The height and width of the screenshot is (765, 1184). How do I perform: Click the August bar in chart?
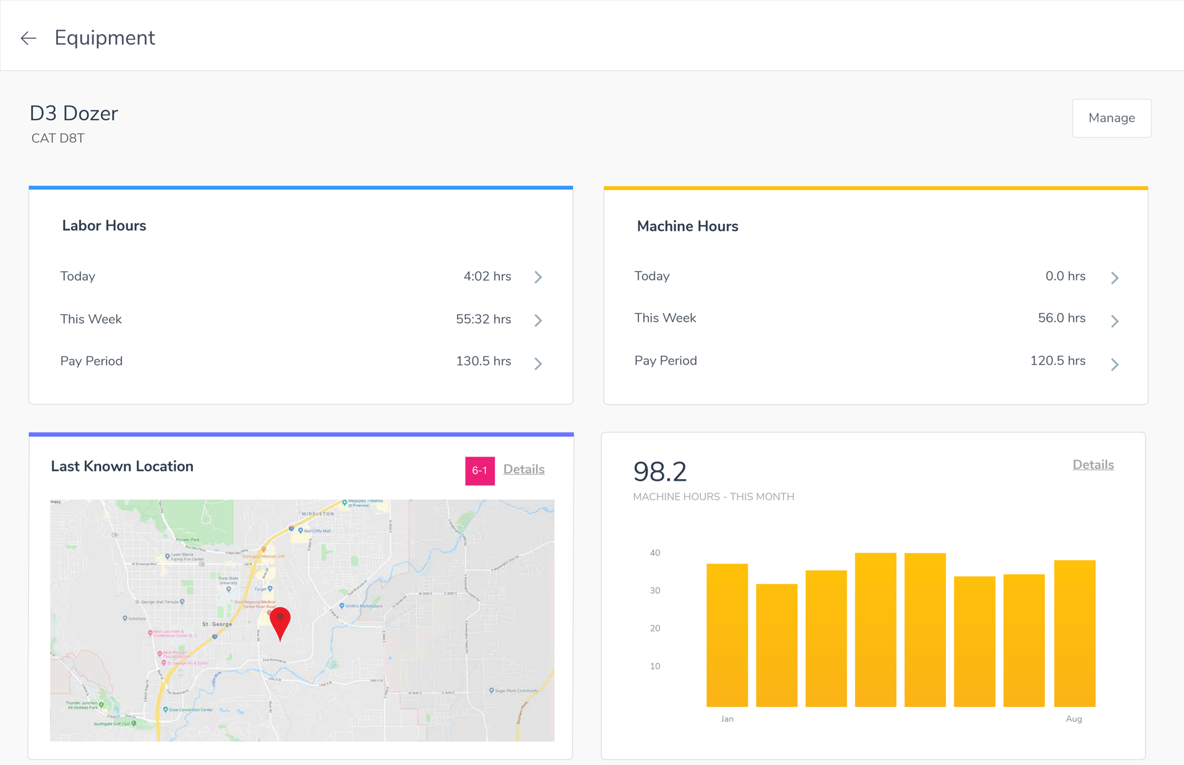point(1074,633)
